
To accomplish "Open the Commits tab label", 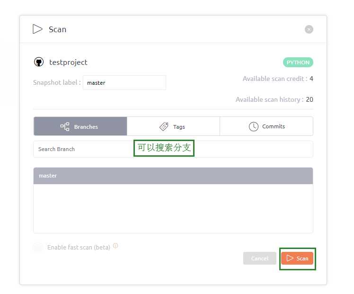I will tap(274, 126).
